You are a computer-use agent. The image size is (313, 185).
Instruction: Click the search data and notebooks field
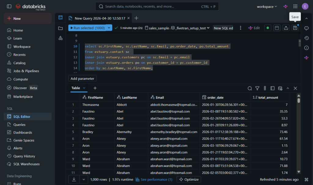[x=157, y=6]
